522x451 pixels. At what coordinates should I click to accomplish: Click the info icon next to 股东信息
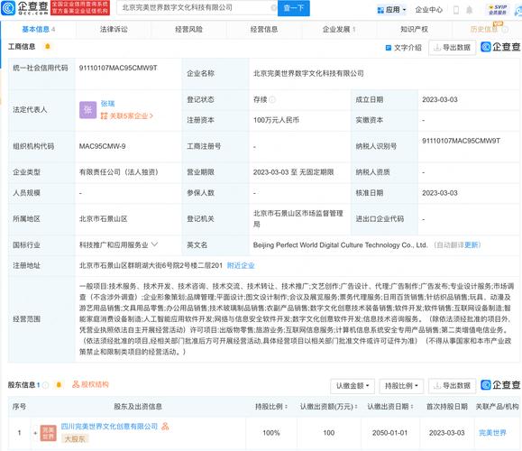coord(46,385)
